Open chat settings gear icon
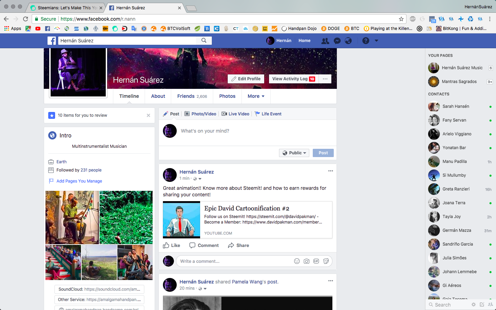The width and height of the screenshot is (496, 310). (474, 304)
